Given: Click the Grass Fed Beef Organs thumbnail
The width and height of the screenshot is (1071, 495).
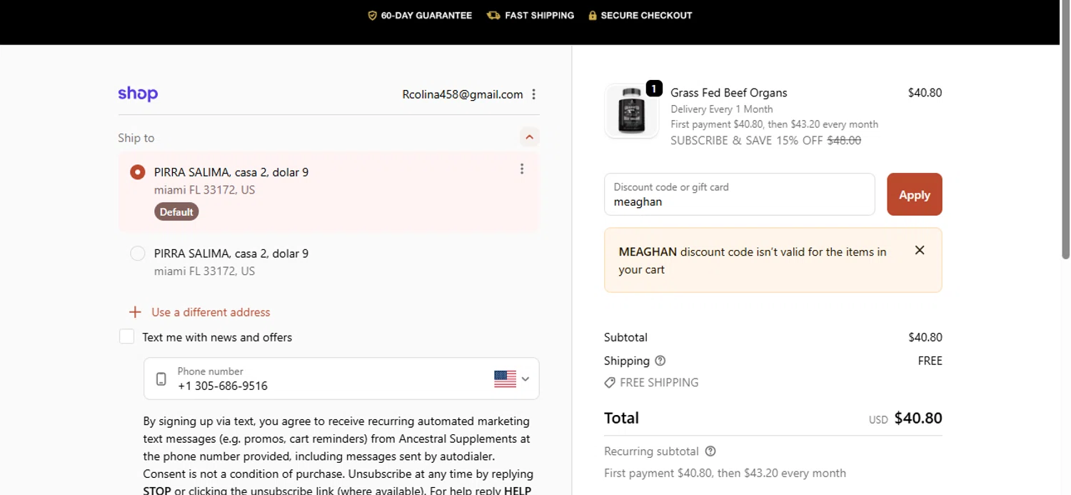Looking at the screenshot, I should pos(631,111).
